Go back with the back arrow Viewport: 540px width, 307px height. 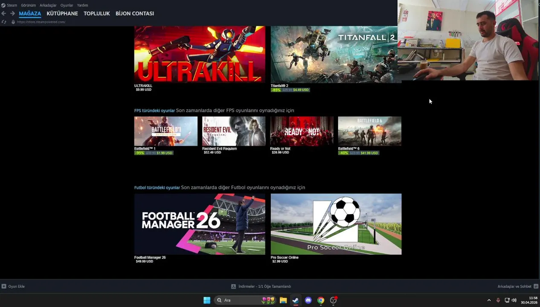click(x=4, y=14)
